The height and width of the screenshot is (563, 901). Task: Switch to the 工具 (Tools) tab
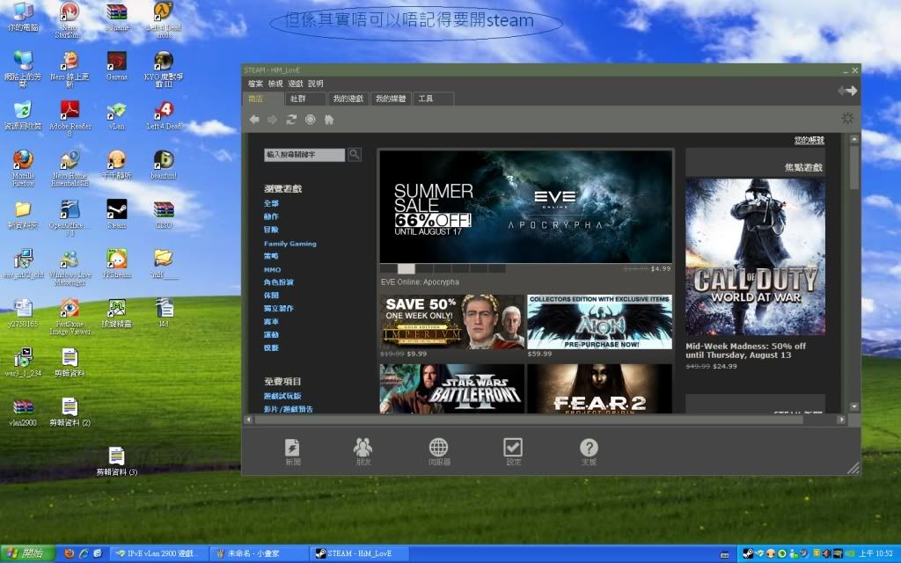pyautogui.click(x=433, y=99)
